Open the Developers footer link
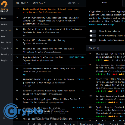The image size is (125, 125). point(86,124)
